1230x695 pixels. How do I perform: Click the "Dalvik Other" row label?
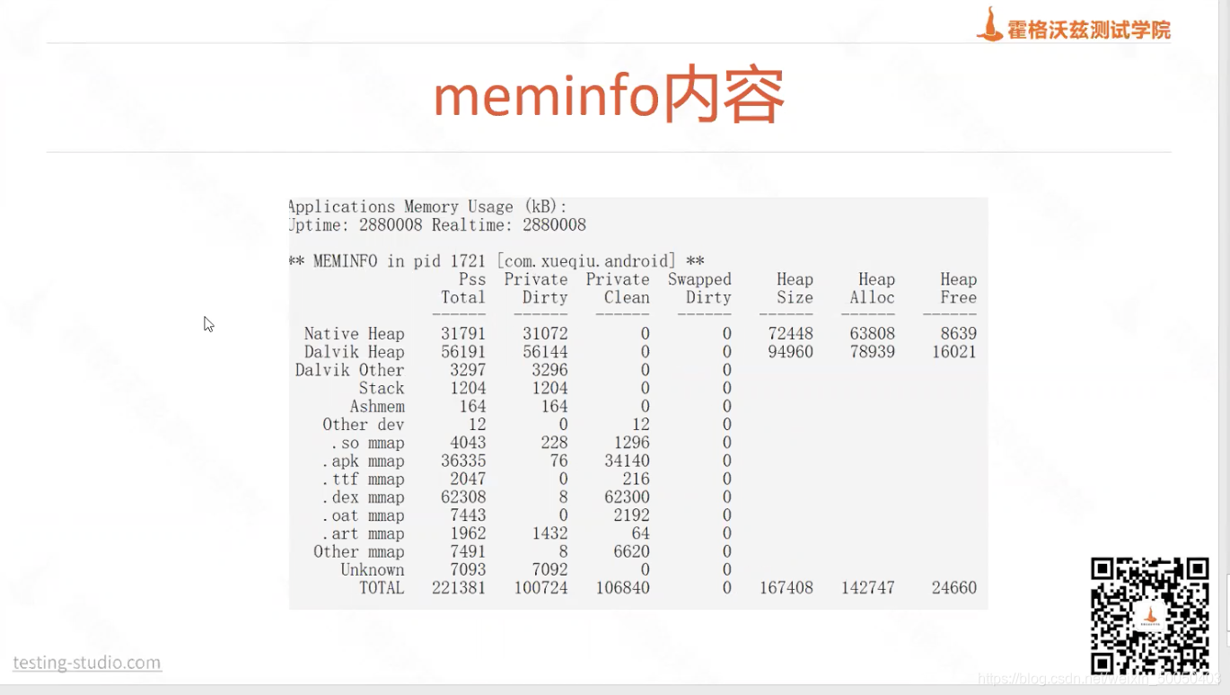tap(349, 370)
